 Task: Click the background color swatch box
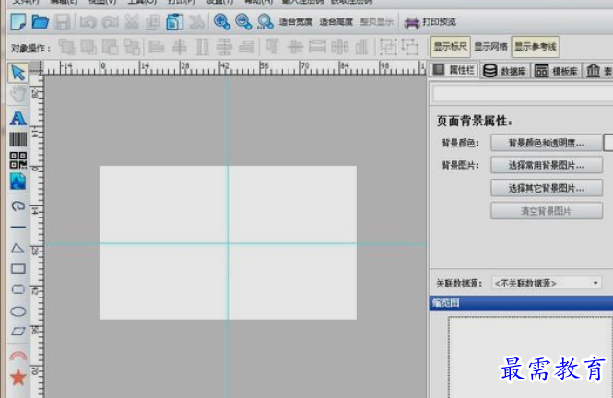608,143
